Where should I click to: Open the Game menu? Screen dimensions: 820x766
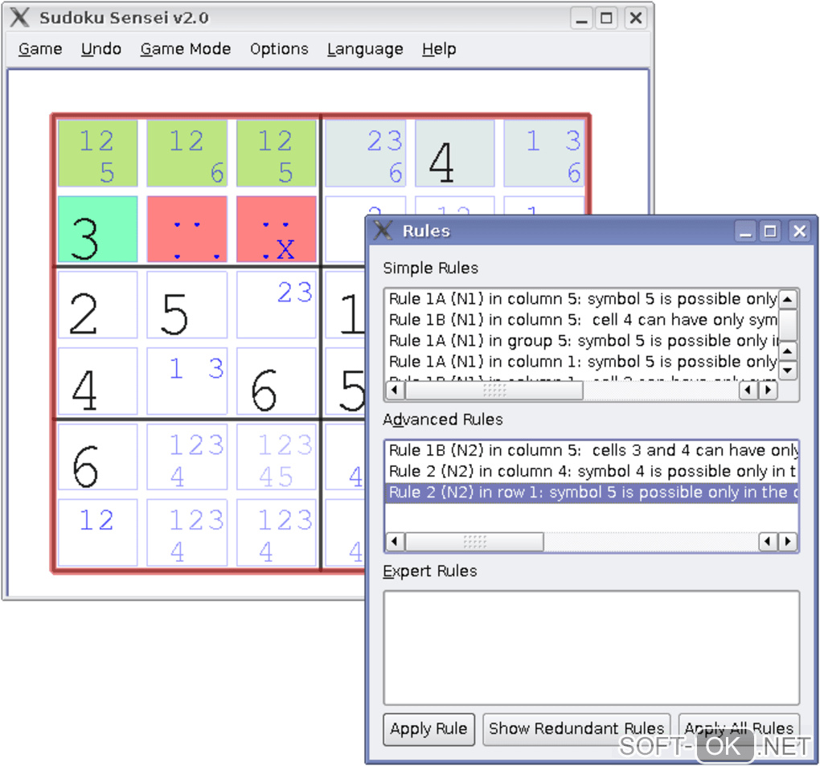40,49
